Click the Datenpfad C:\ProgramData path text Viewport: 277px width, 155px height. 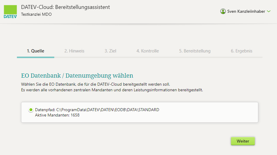97,110
